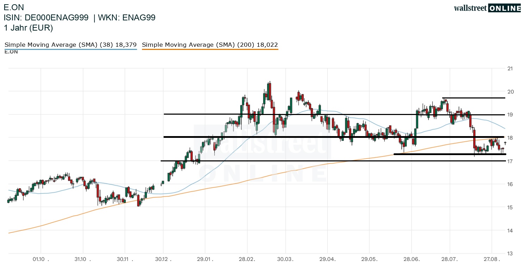Toggle the Simple Moving Average (200) legend entry
Image resolution: width=525 pixels, height=262 pixels.
tap(210, 45)
